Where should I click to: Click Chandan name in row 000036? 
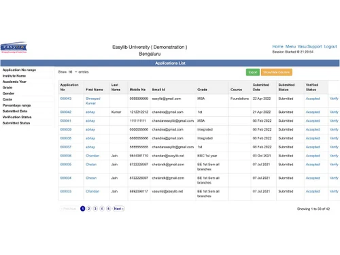pos(92,156)
